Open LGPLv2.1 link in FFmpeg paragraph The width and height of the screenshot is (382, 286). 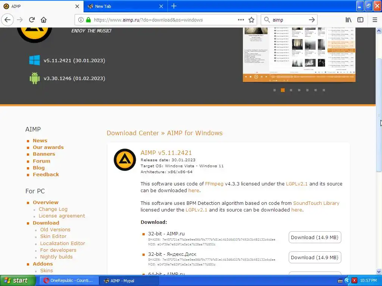click(297, 184)
